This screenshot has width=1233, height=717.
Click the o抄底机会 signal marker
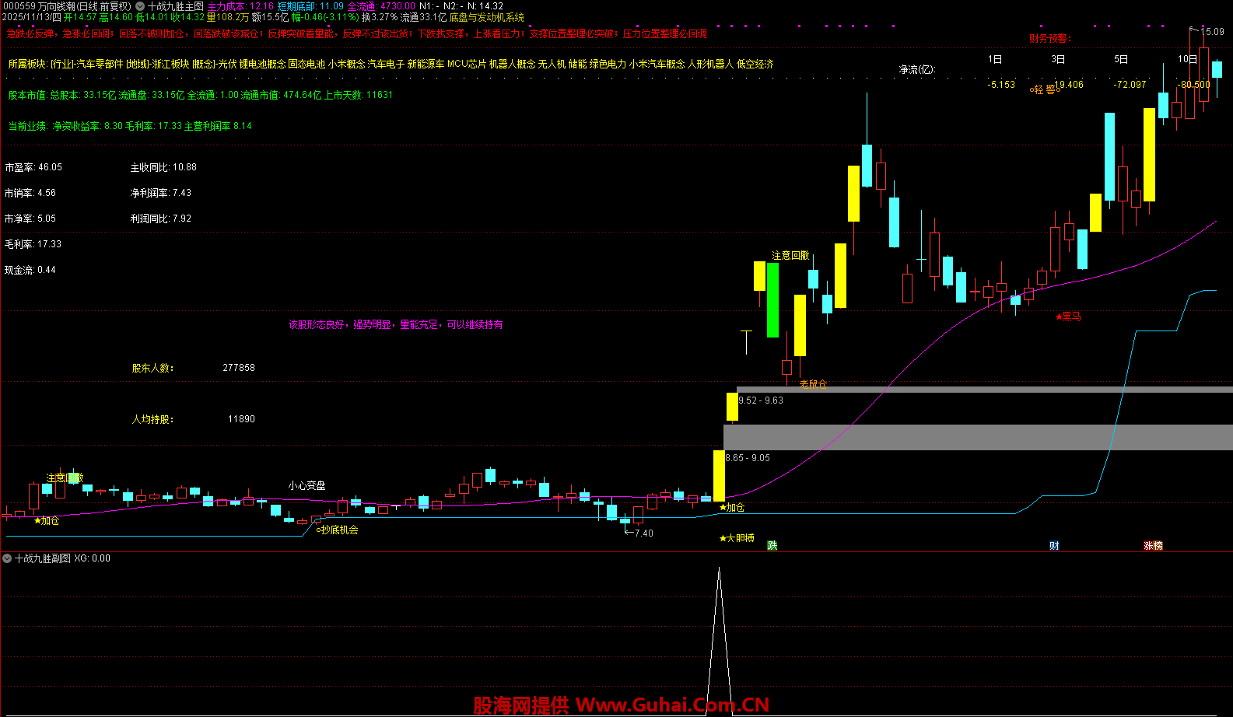click(337, 530)
